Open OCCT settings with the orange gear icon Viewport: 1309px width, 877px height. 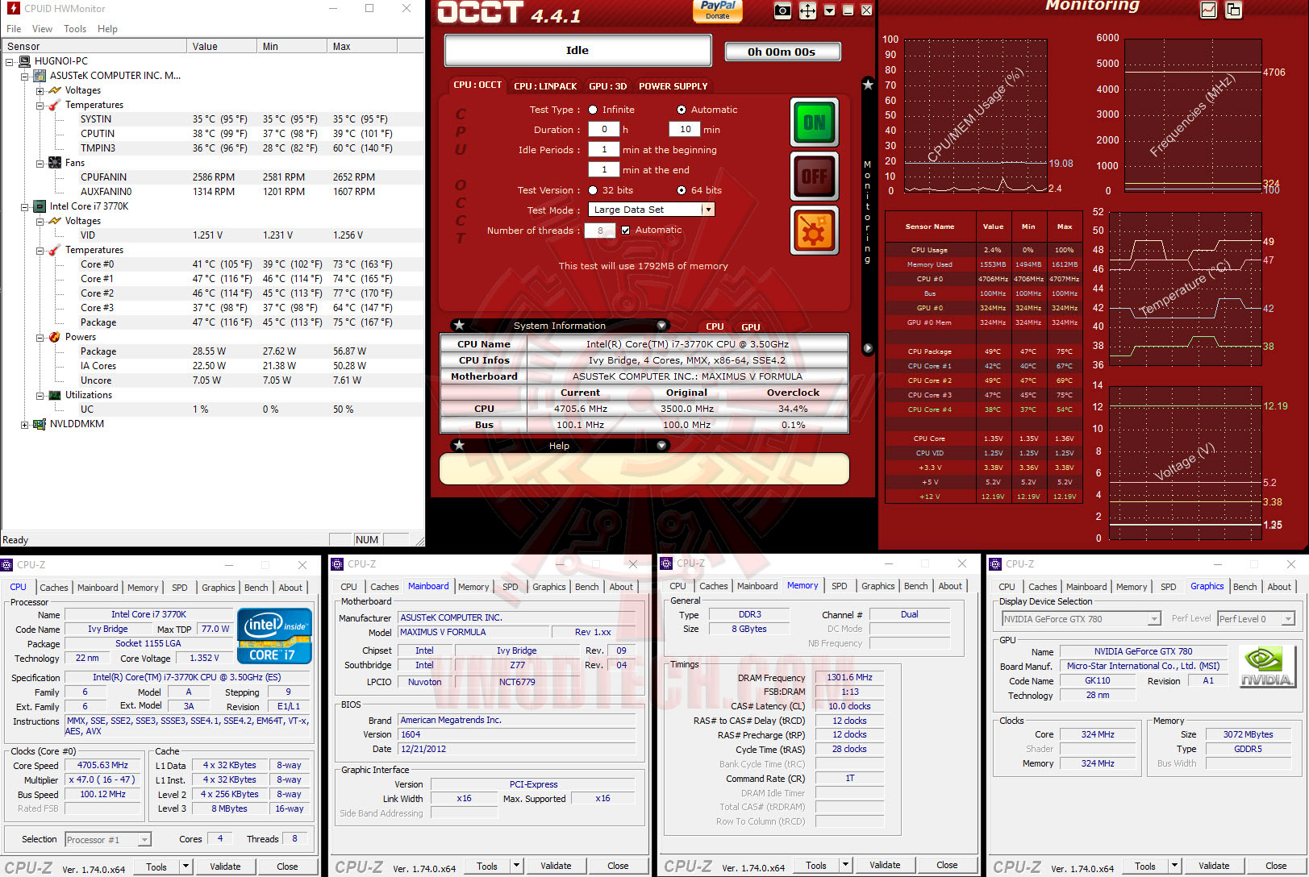[814, 231]
